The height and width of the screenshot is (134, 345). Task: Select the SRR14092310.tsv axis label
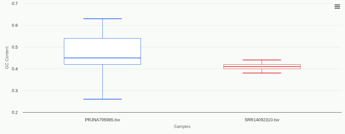point(262,120)
